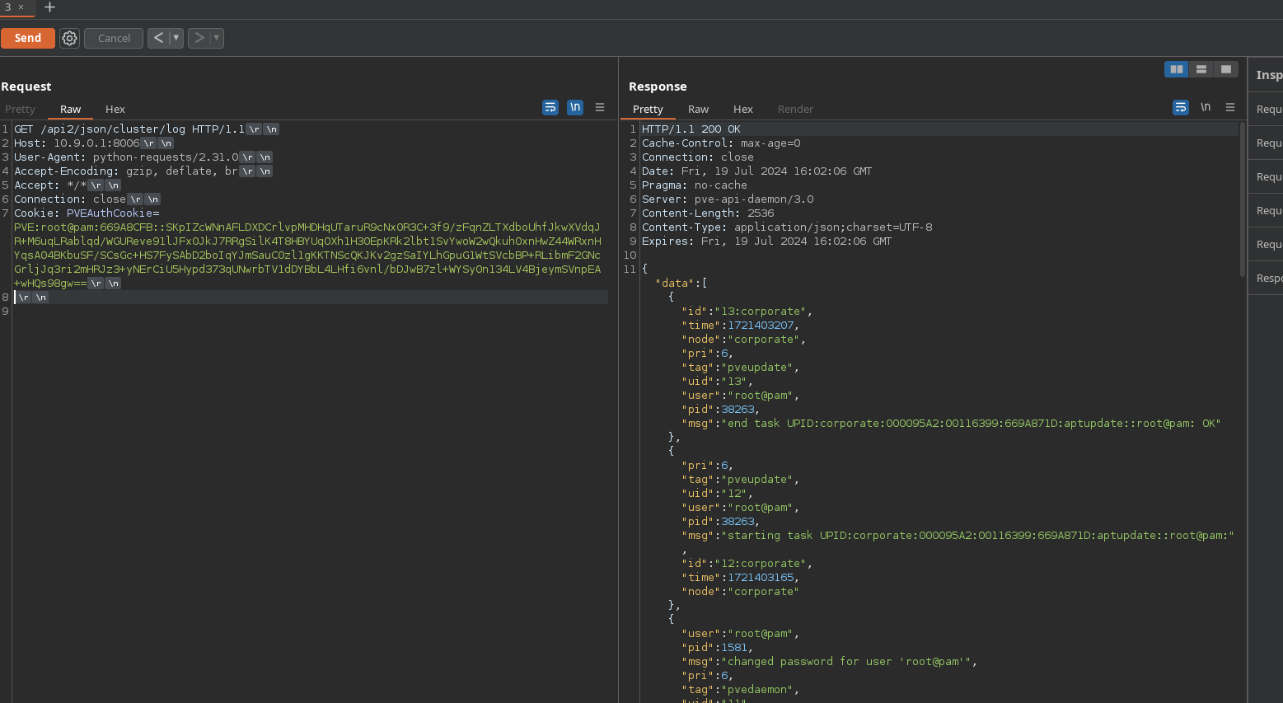Image resolution: width=1283 pixels, height=703 pixels.
Task: Switch Response view to Raw
Action: (x=699, y=109)
